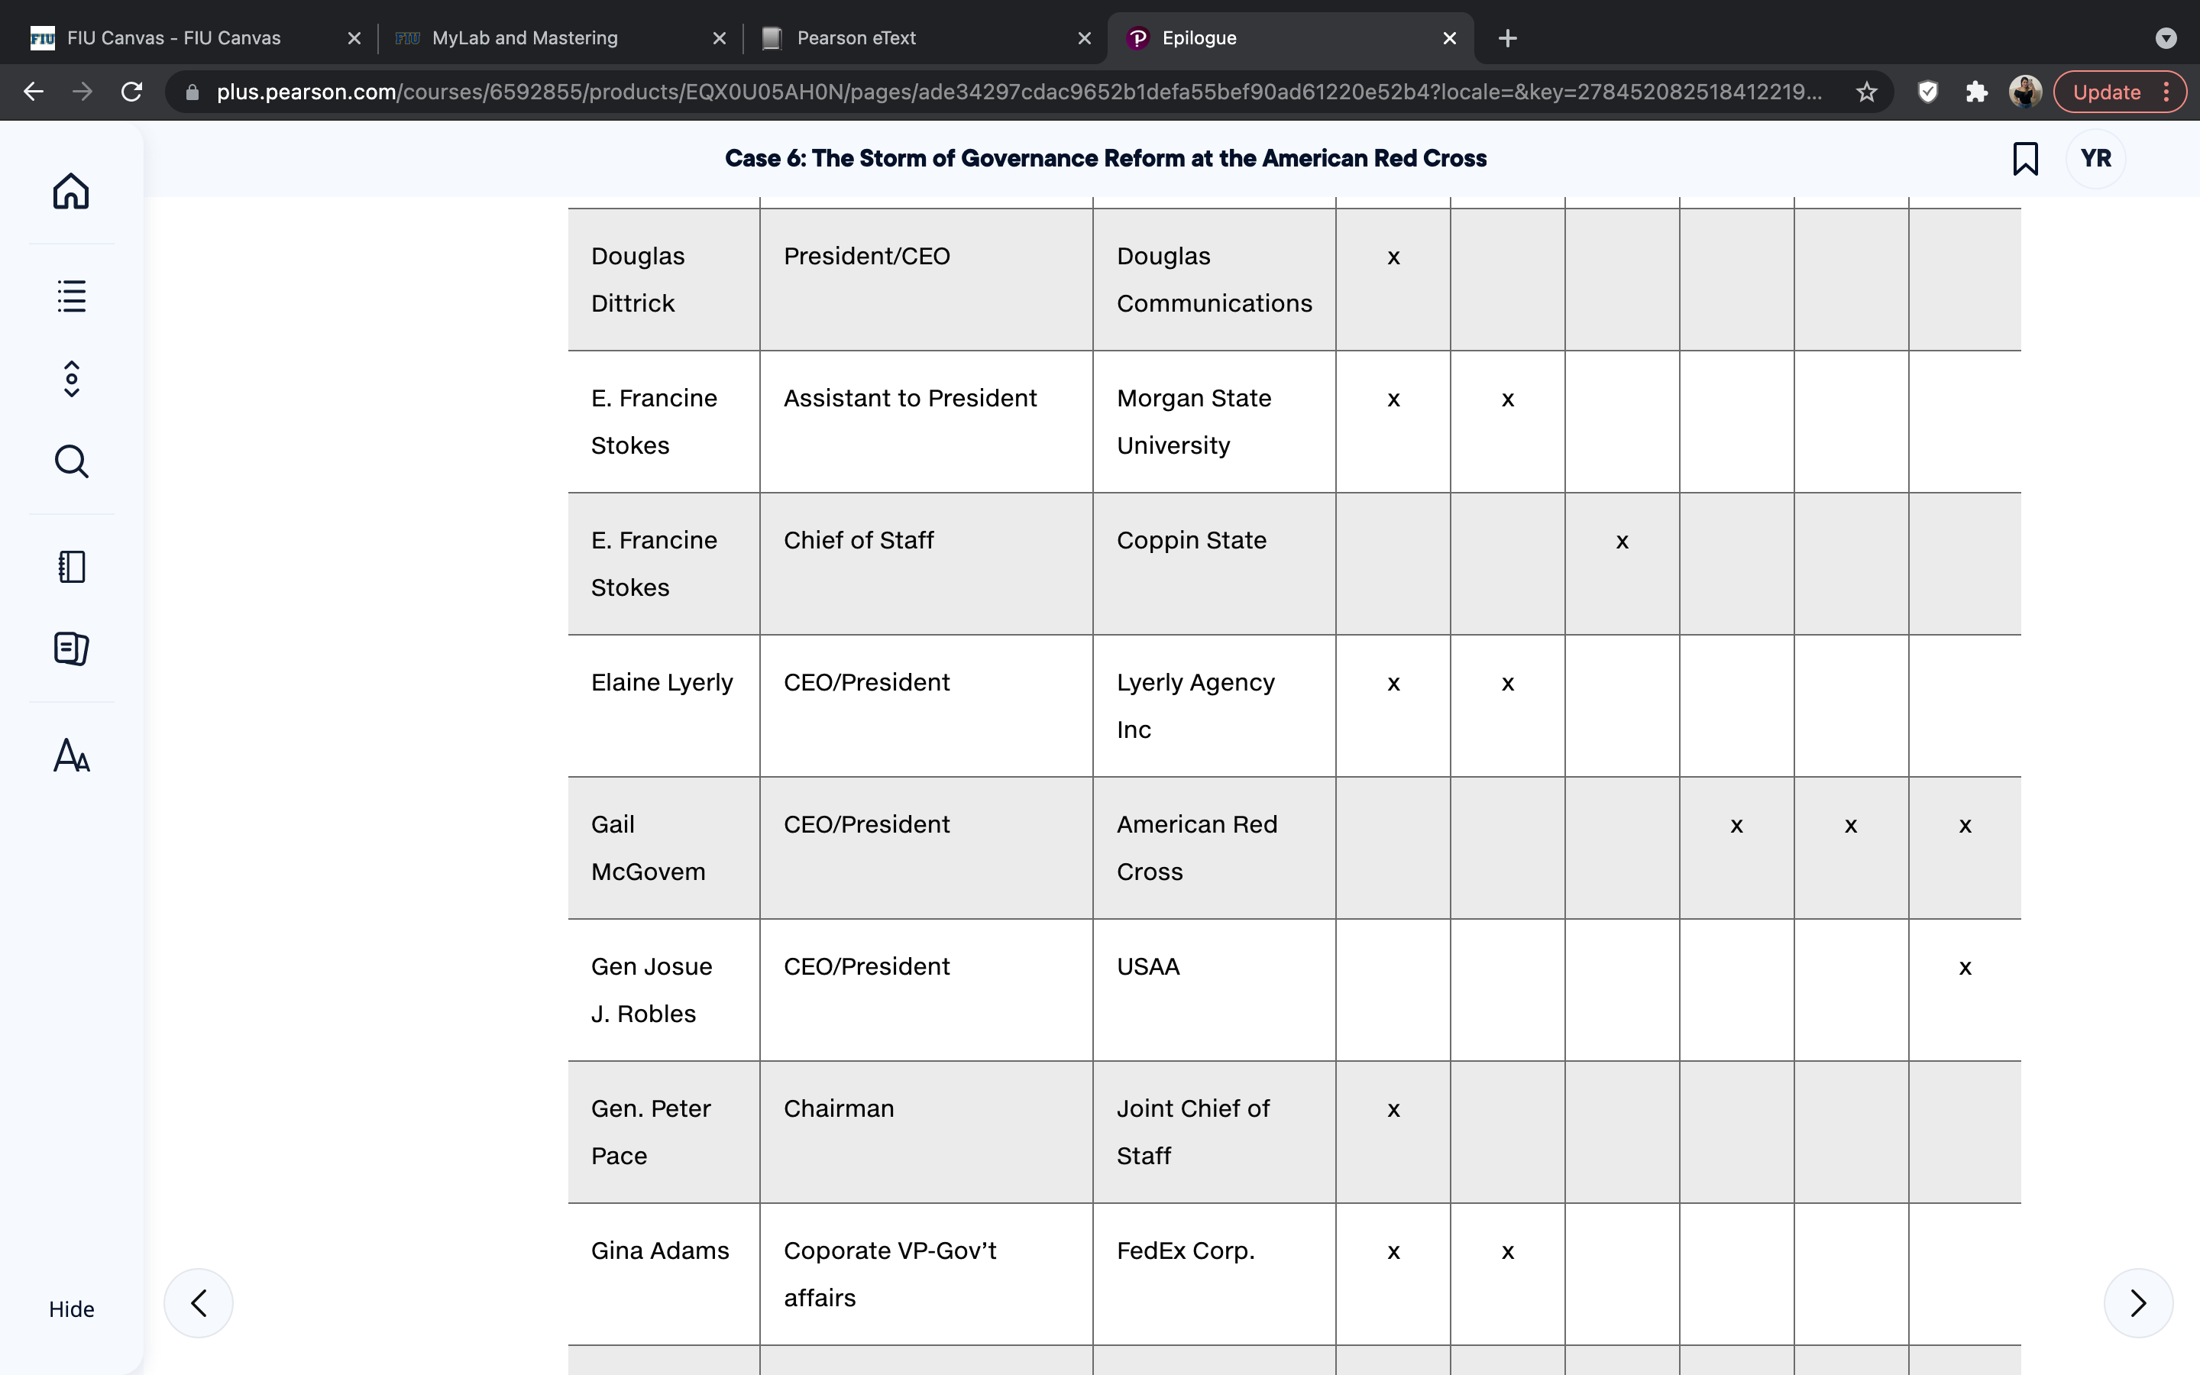
Task: Close the Epilogue tab
Action: click(x=1450, y=38)
